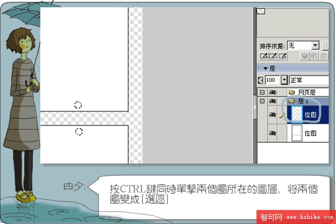Open the opacity dropdown arrow next to 100
The width and height of the screenshot is (336, 224).
(x=284, y=80)
